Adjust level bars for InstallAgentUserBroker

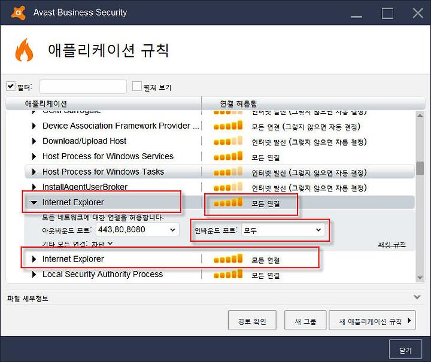click(x=228, y=187)
